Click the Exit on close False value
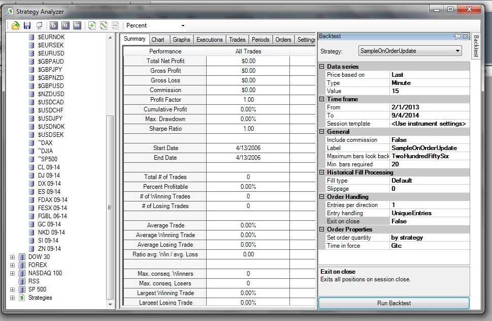The image size is (492, 321). tap(430, 221)
